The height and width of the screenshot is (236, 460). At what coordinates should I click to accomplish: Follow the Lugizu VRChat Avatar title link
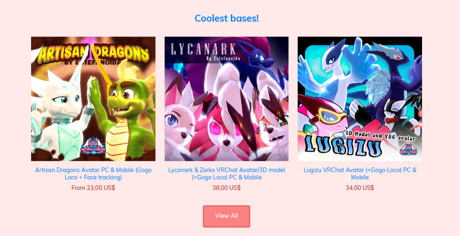pos(360,173)
